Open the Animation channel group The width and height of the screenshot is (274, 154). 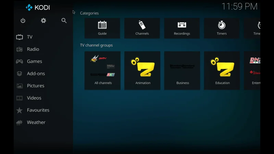142,70
